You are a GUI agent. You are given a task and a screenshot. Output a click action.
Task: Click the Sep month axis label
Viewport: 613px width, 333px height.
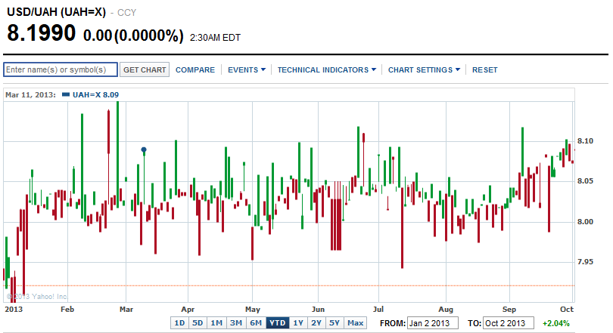click(x=509, y=310)
